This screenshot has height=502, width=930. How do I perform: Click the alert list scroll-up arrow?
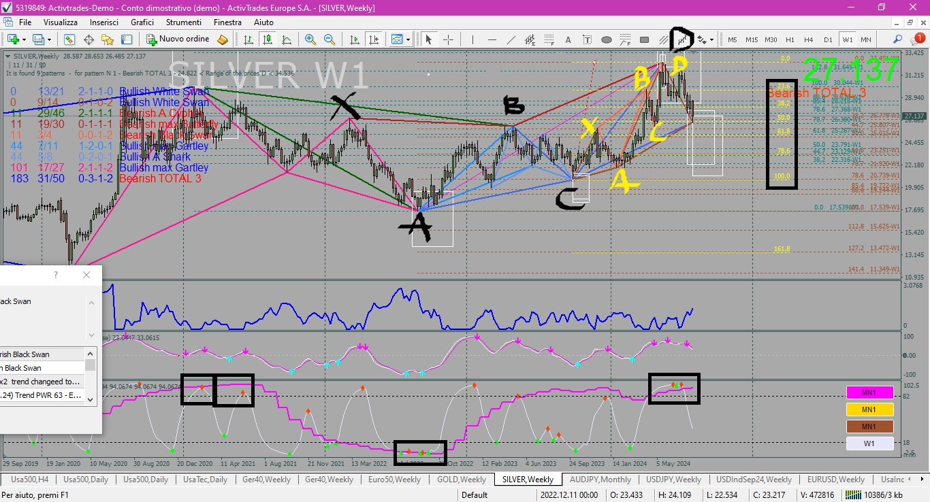pyautogui.click(x=90, y=354)
